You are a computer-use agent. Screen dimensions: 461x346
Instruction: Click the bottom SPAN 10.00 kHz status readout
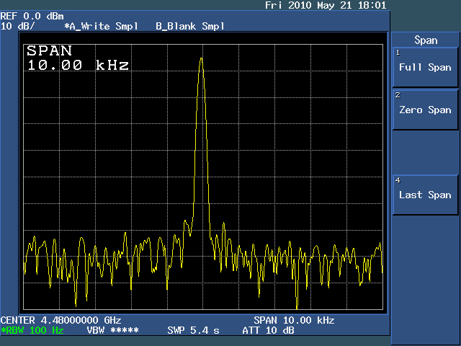[293, 320]
